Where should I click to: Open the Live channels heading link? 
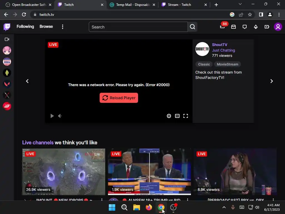click(38, 142)
